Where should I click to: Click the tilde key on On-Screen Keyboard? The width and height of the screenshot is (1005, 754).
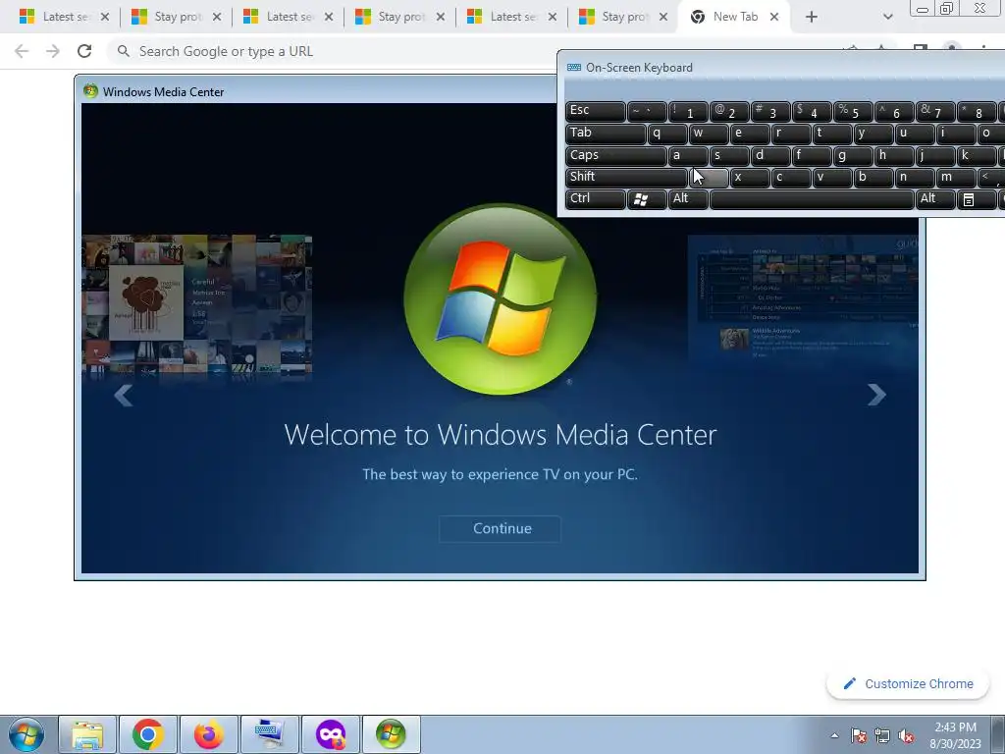647,112
